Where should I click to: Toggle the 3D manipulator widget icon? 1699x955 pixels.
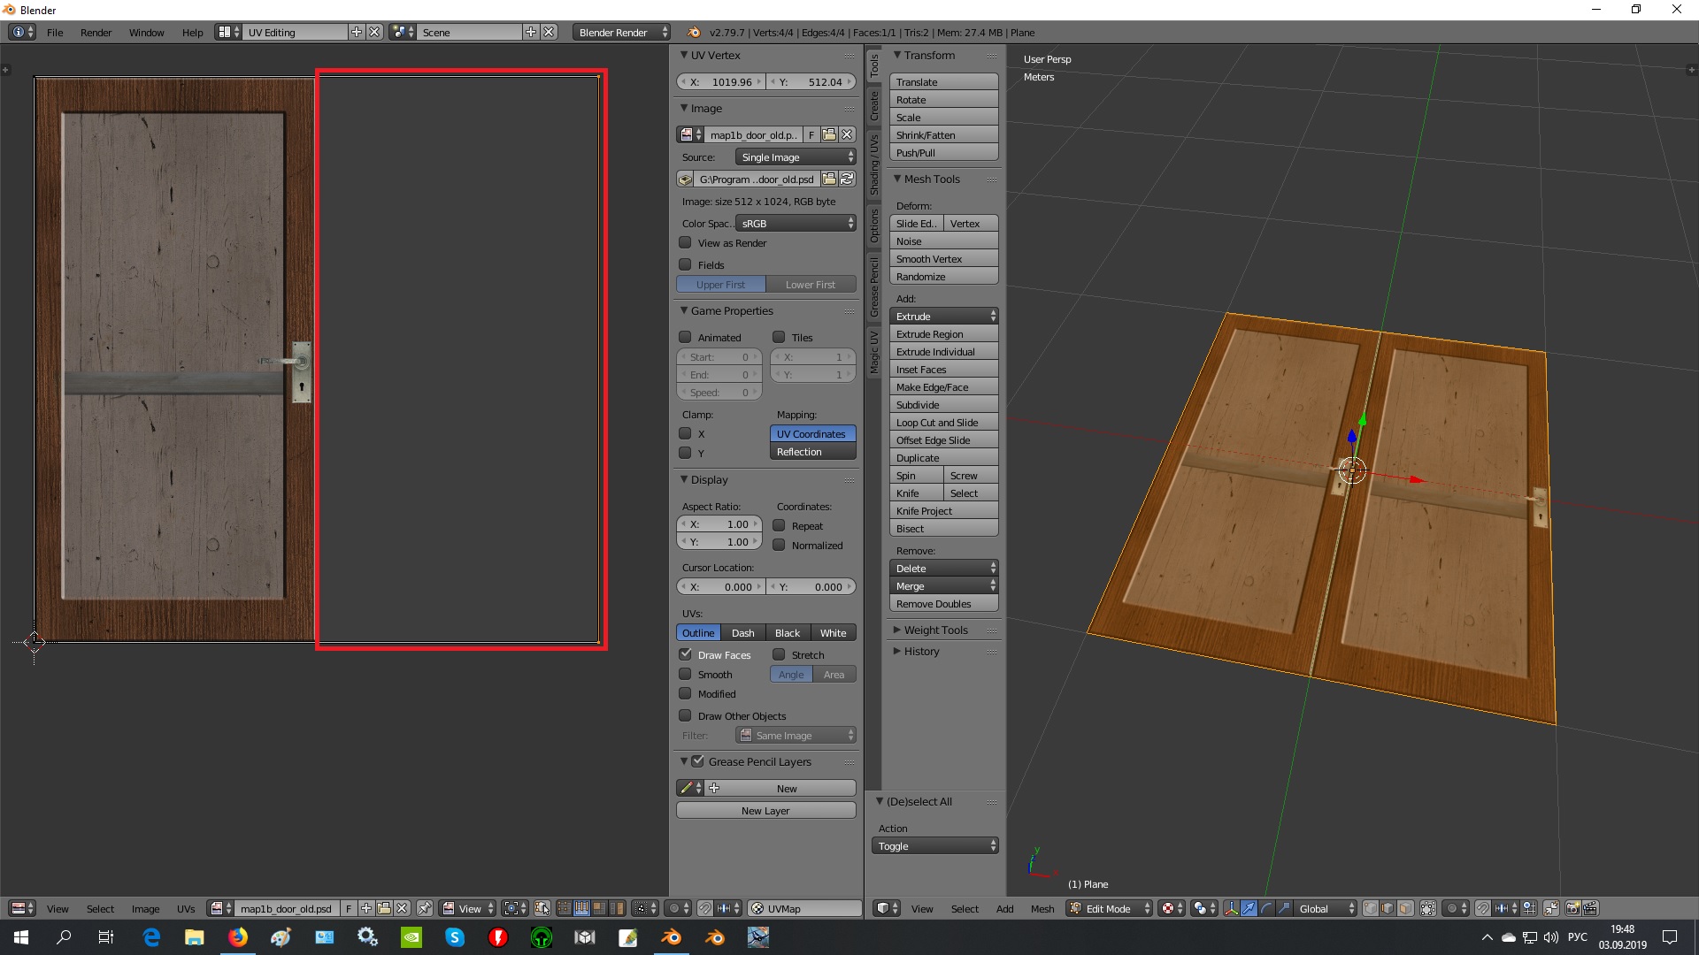tap(1231, 908)
